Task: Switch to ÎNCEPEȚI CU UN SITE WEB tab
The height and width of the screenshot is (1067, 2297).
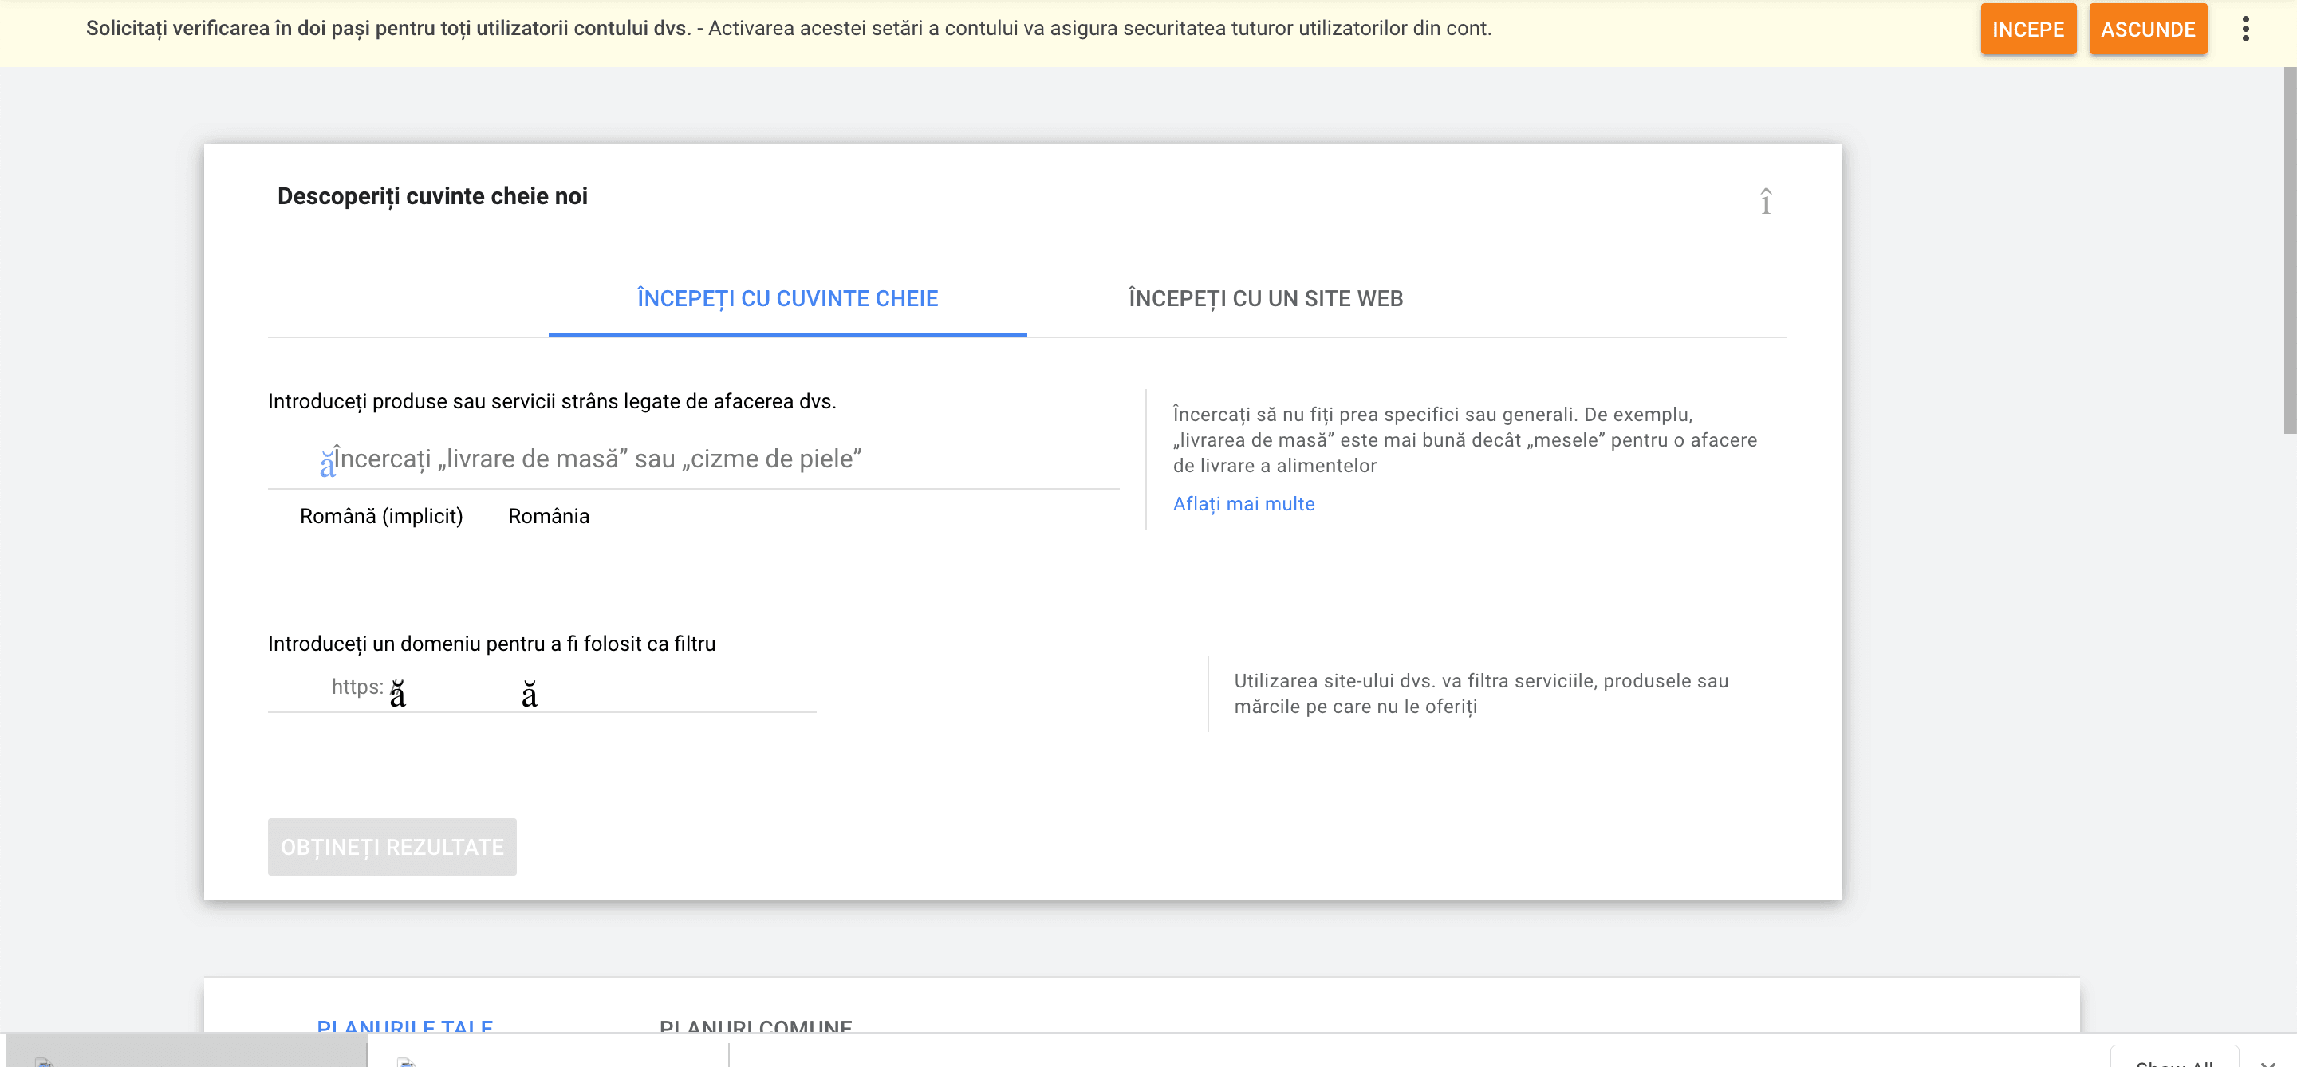Action: pos(1264,298)
